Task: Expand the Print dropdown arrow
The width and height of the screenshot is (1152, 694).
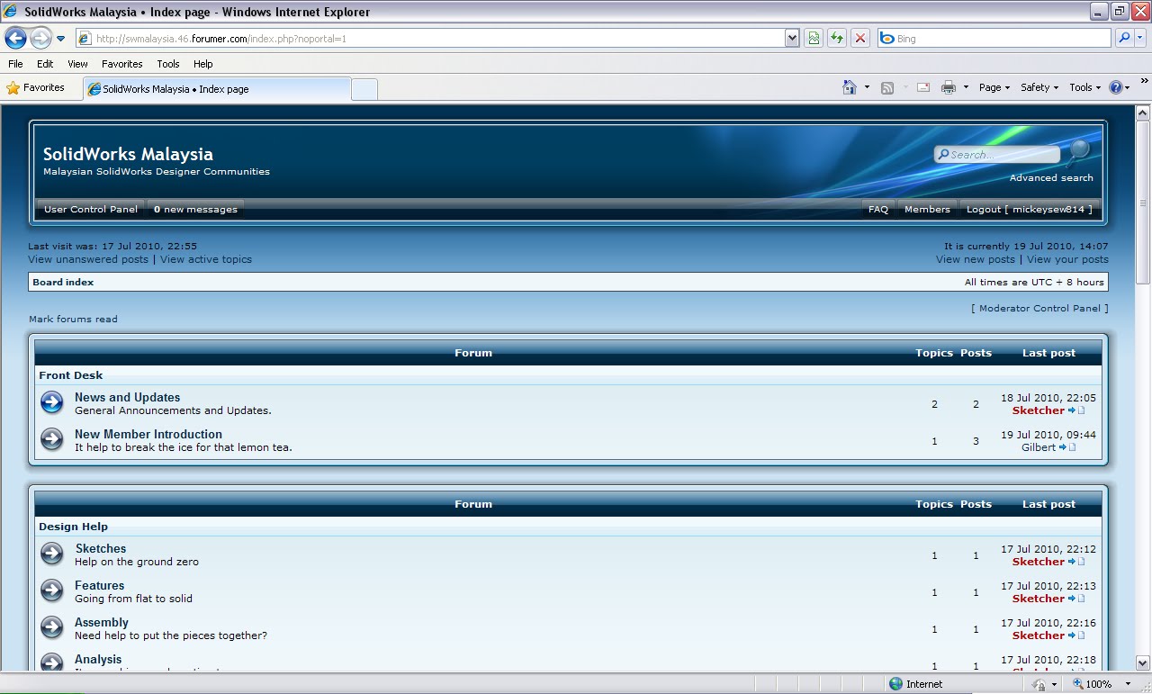Action: (966, 87)
